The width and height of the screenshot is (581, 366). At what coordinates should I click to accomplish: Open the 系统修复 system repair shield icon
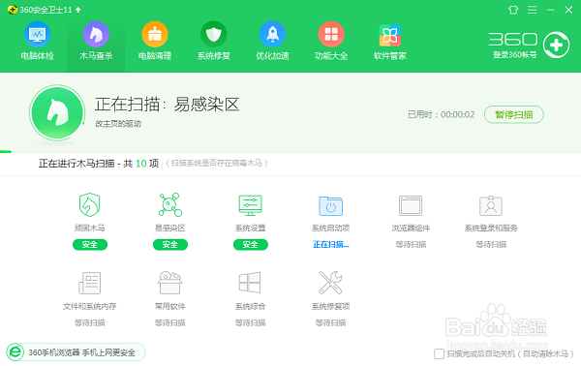pos(213,35)
